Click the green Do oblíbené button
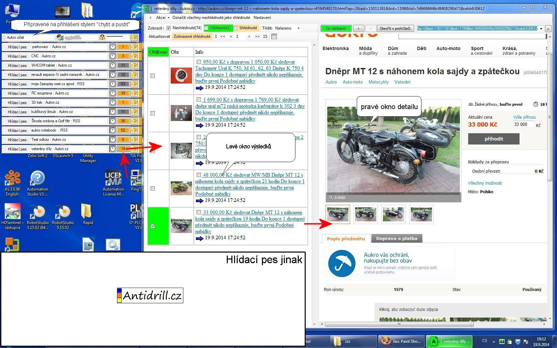Image resolution: width=557 pixels, height=348 pixels. 336,29
